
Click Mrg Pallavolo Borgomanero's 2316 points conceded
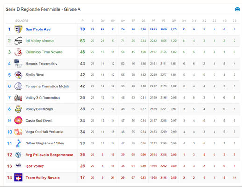[164, 155]
